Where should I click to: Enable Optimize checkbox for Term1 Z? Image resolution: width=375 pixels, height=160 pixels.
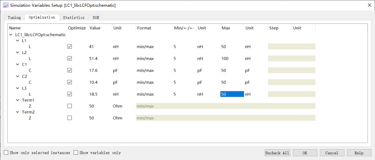[70, 106]
